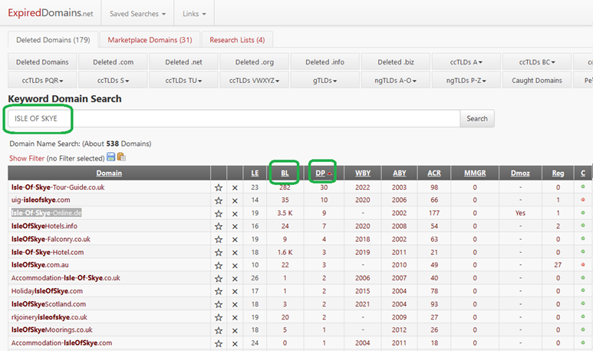Sort table by BL column

pos(285,173)
